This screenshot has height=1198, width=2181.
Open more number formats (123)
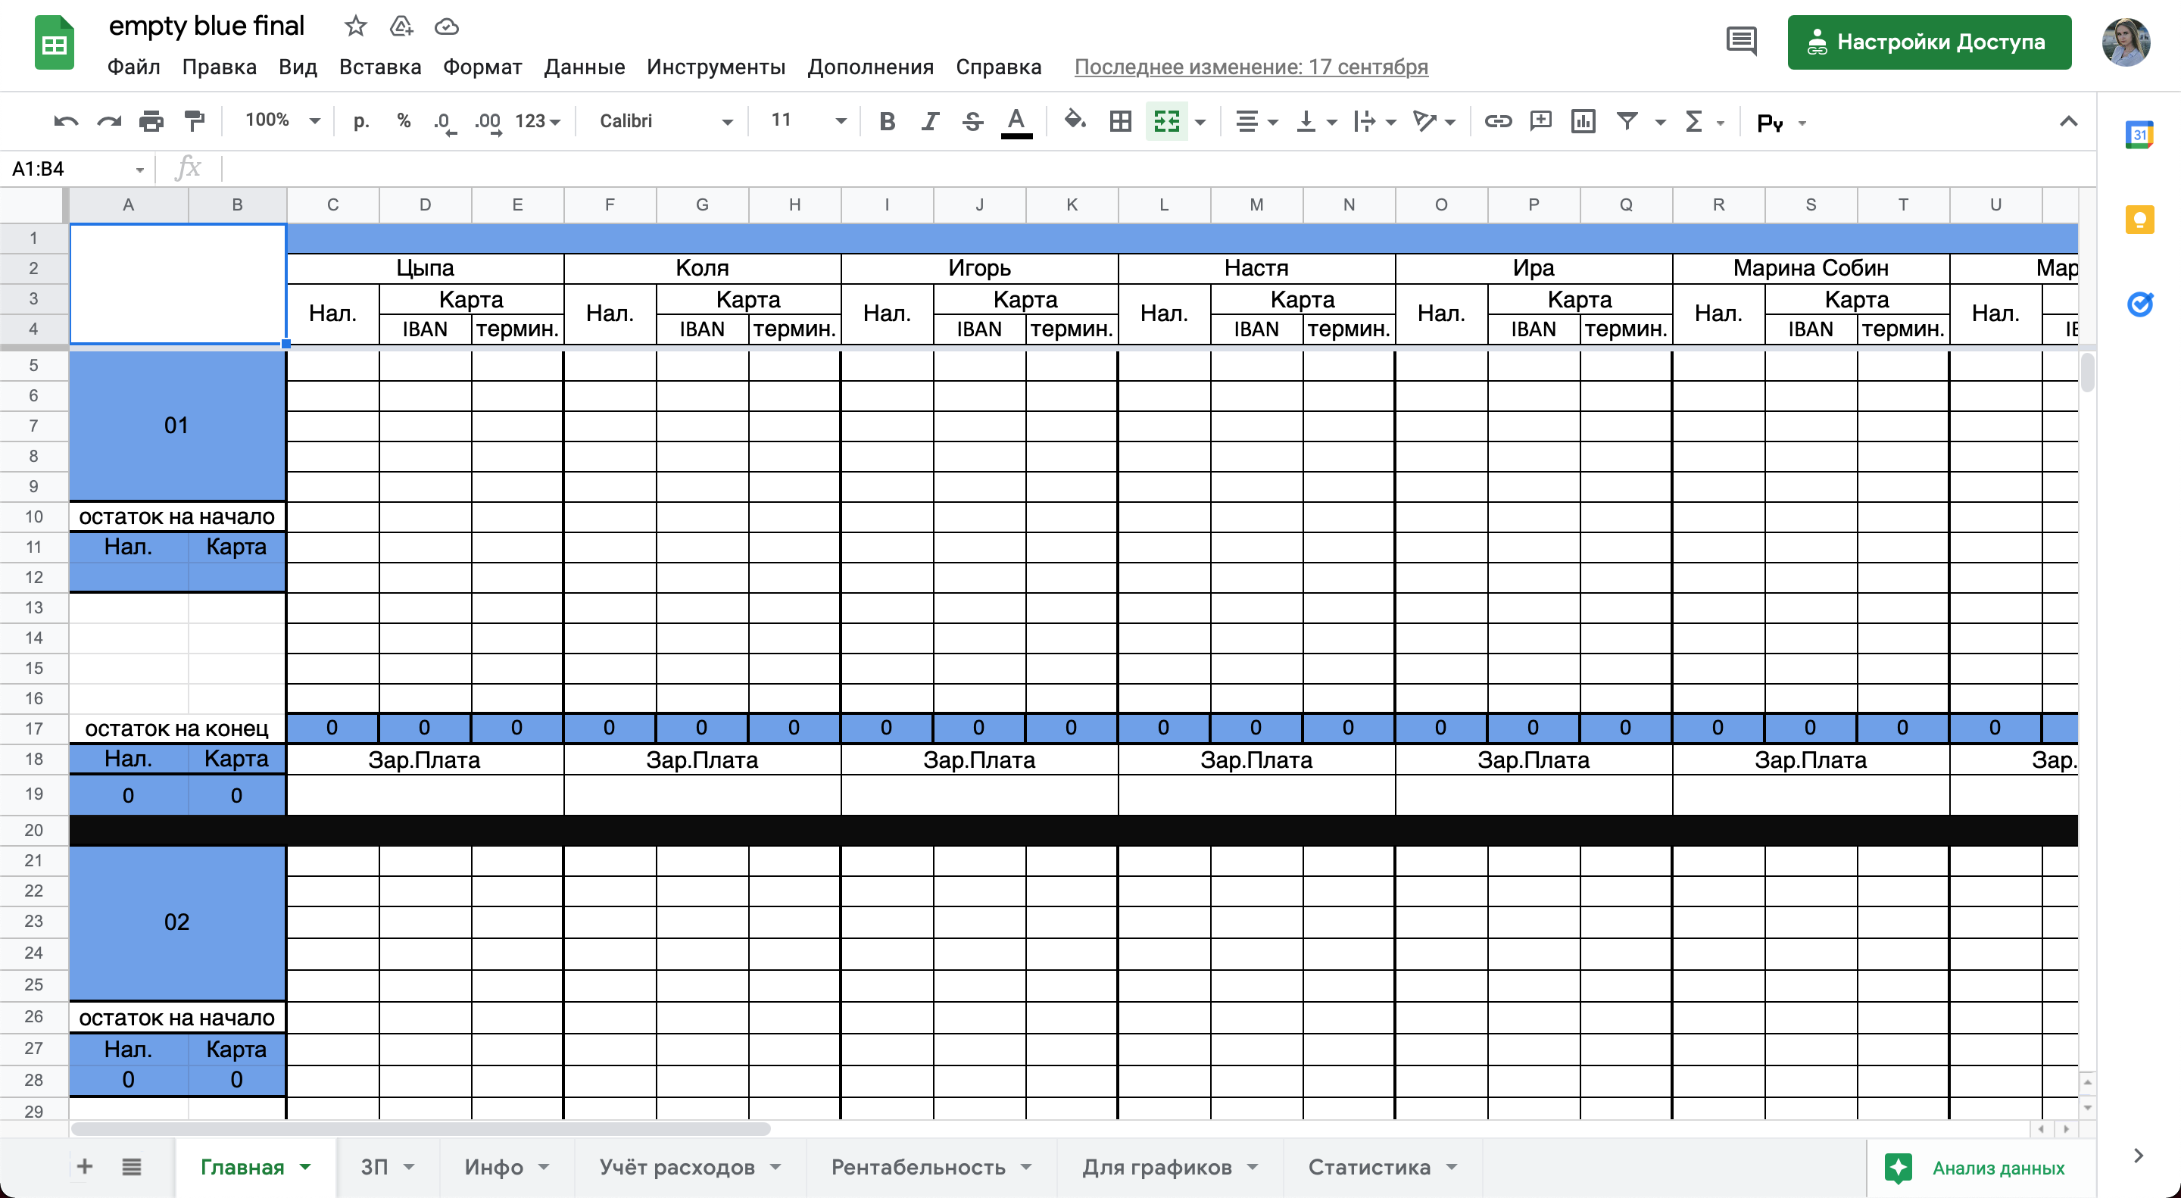[x=538, y=122]
